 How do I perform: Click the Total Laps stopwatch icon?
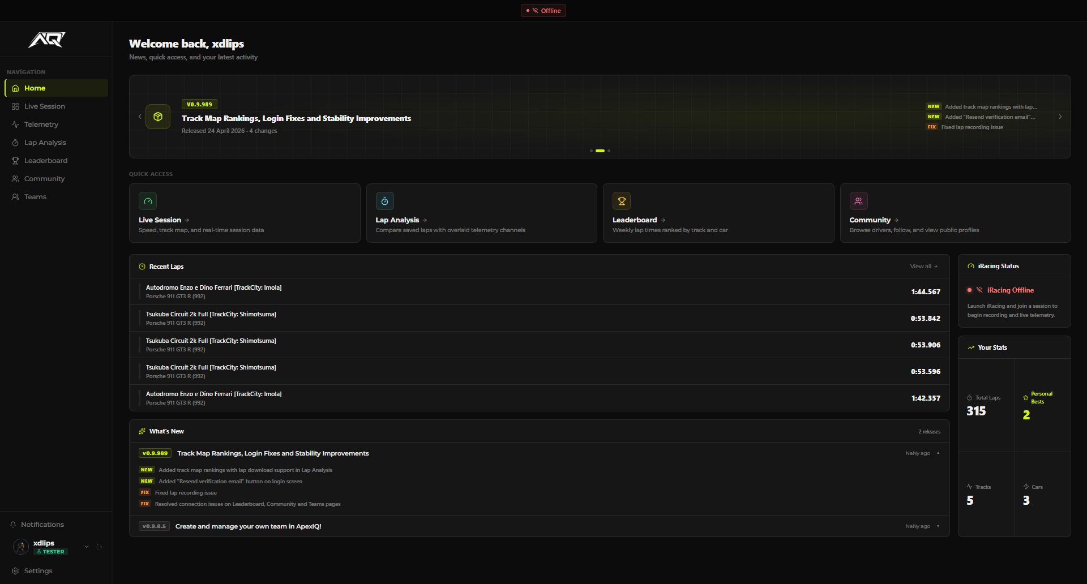(970, 398)
